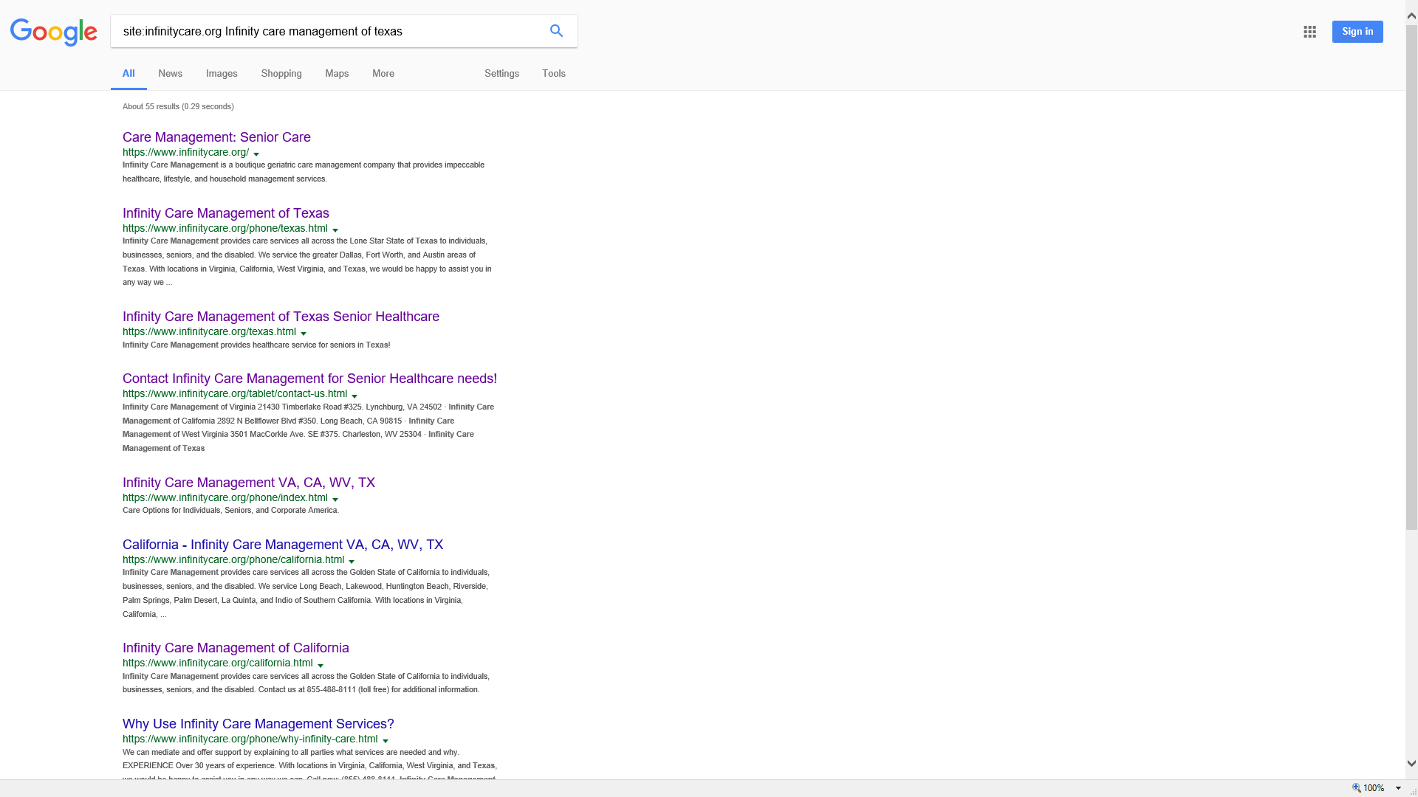Click the Google logo
This screenshot has width=1418, height=797.
pyautogui.click(x=54, y=32)
